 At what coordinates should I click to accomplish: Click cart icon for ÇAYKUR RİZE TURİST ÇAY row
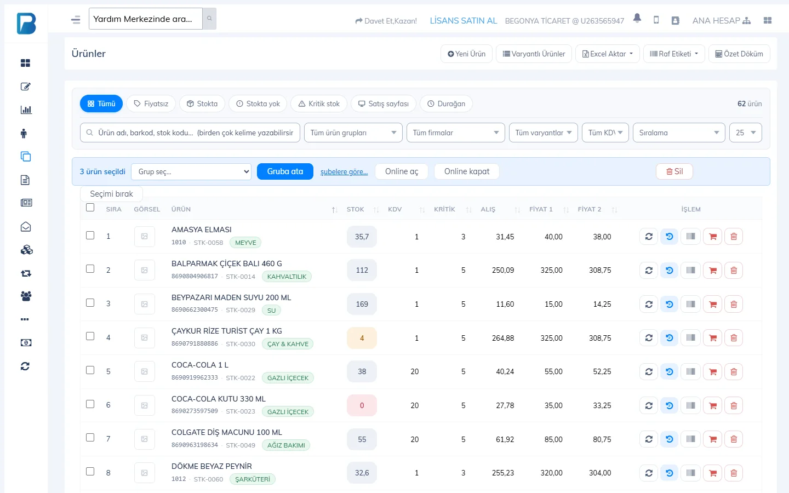click(712, 338)
